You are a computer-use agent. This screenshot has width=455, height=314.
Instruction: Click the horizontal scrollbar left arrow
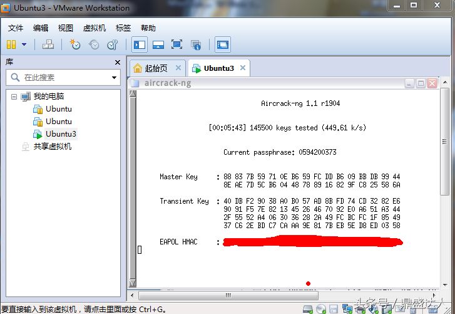[x=132, y=295]
